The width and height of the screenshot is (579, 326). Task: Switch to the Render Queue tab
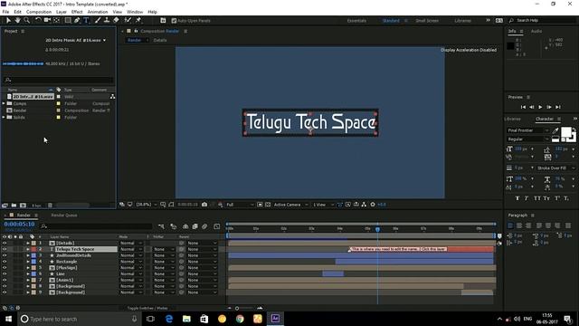[64, 216]
